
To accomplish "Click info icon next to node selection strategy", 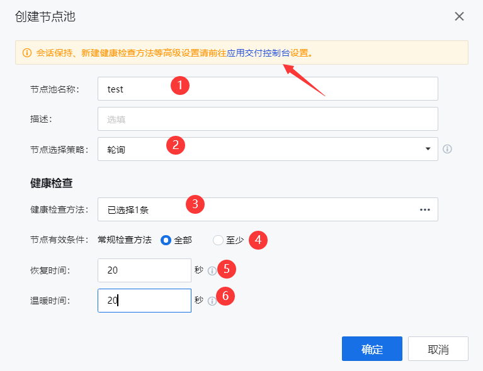I will click(x=447, y=149).
